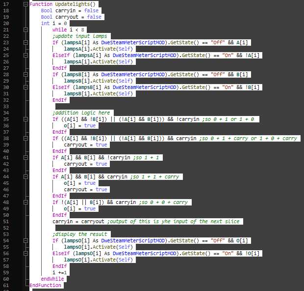Click 'carryin = carryout' on line 51
304x291 pixels.
click(78, 221)
